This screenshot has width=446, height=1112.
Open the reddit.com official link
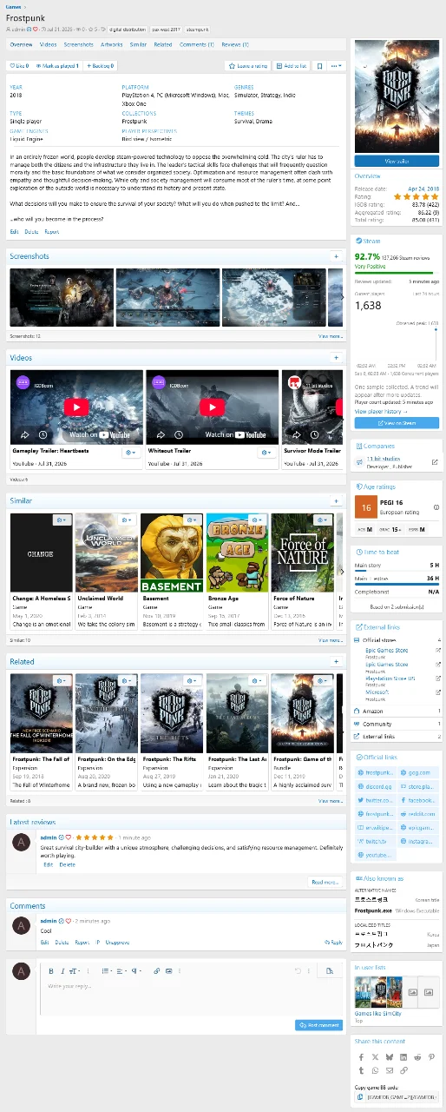(x=419, y=814)
